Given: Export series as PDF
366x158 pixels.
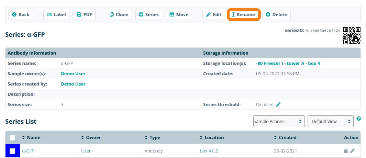Looking at the screenshot, I should click(x=84, y=14).
